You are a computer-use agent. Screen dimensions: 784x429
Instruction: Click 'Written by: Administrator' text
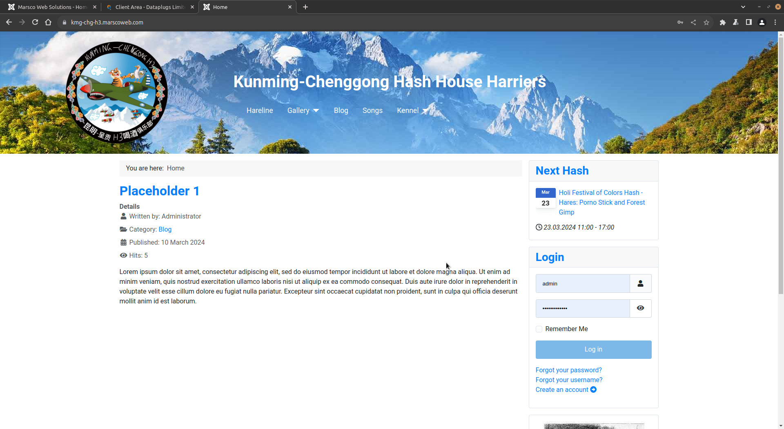165,217
